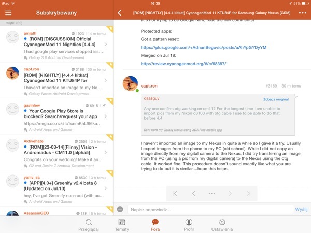Tap the plus attachment icon by reply box
Screen dimensions: 311x233
[x=120, y=209]
